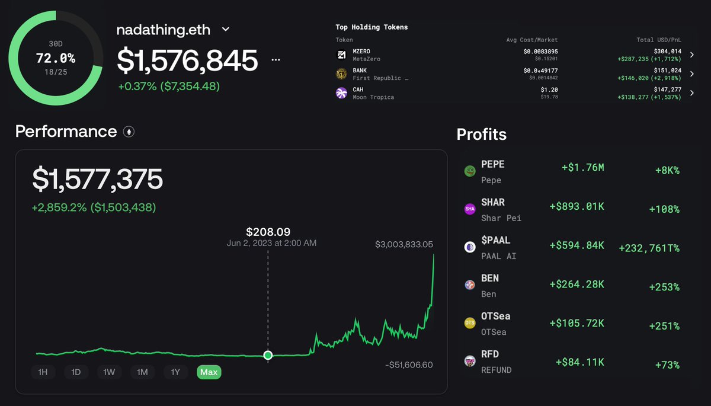Click the RFD REFUND token icon
The width and height of the screenshot is (711, 406).
(x=470, y=360)
